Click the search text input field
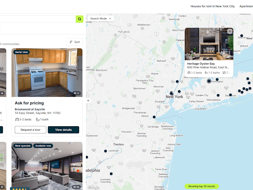Screen dimensions: 253x190 [38, 19]
